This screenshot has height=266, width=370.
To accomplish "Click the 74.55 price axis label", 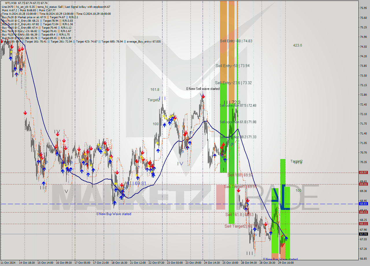I will 363,47.
